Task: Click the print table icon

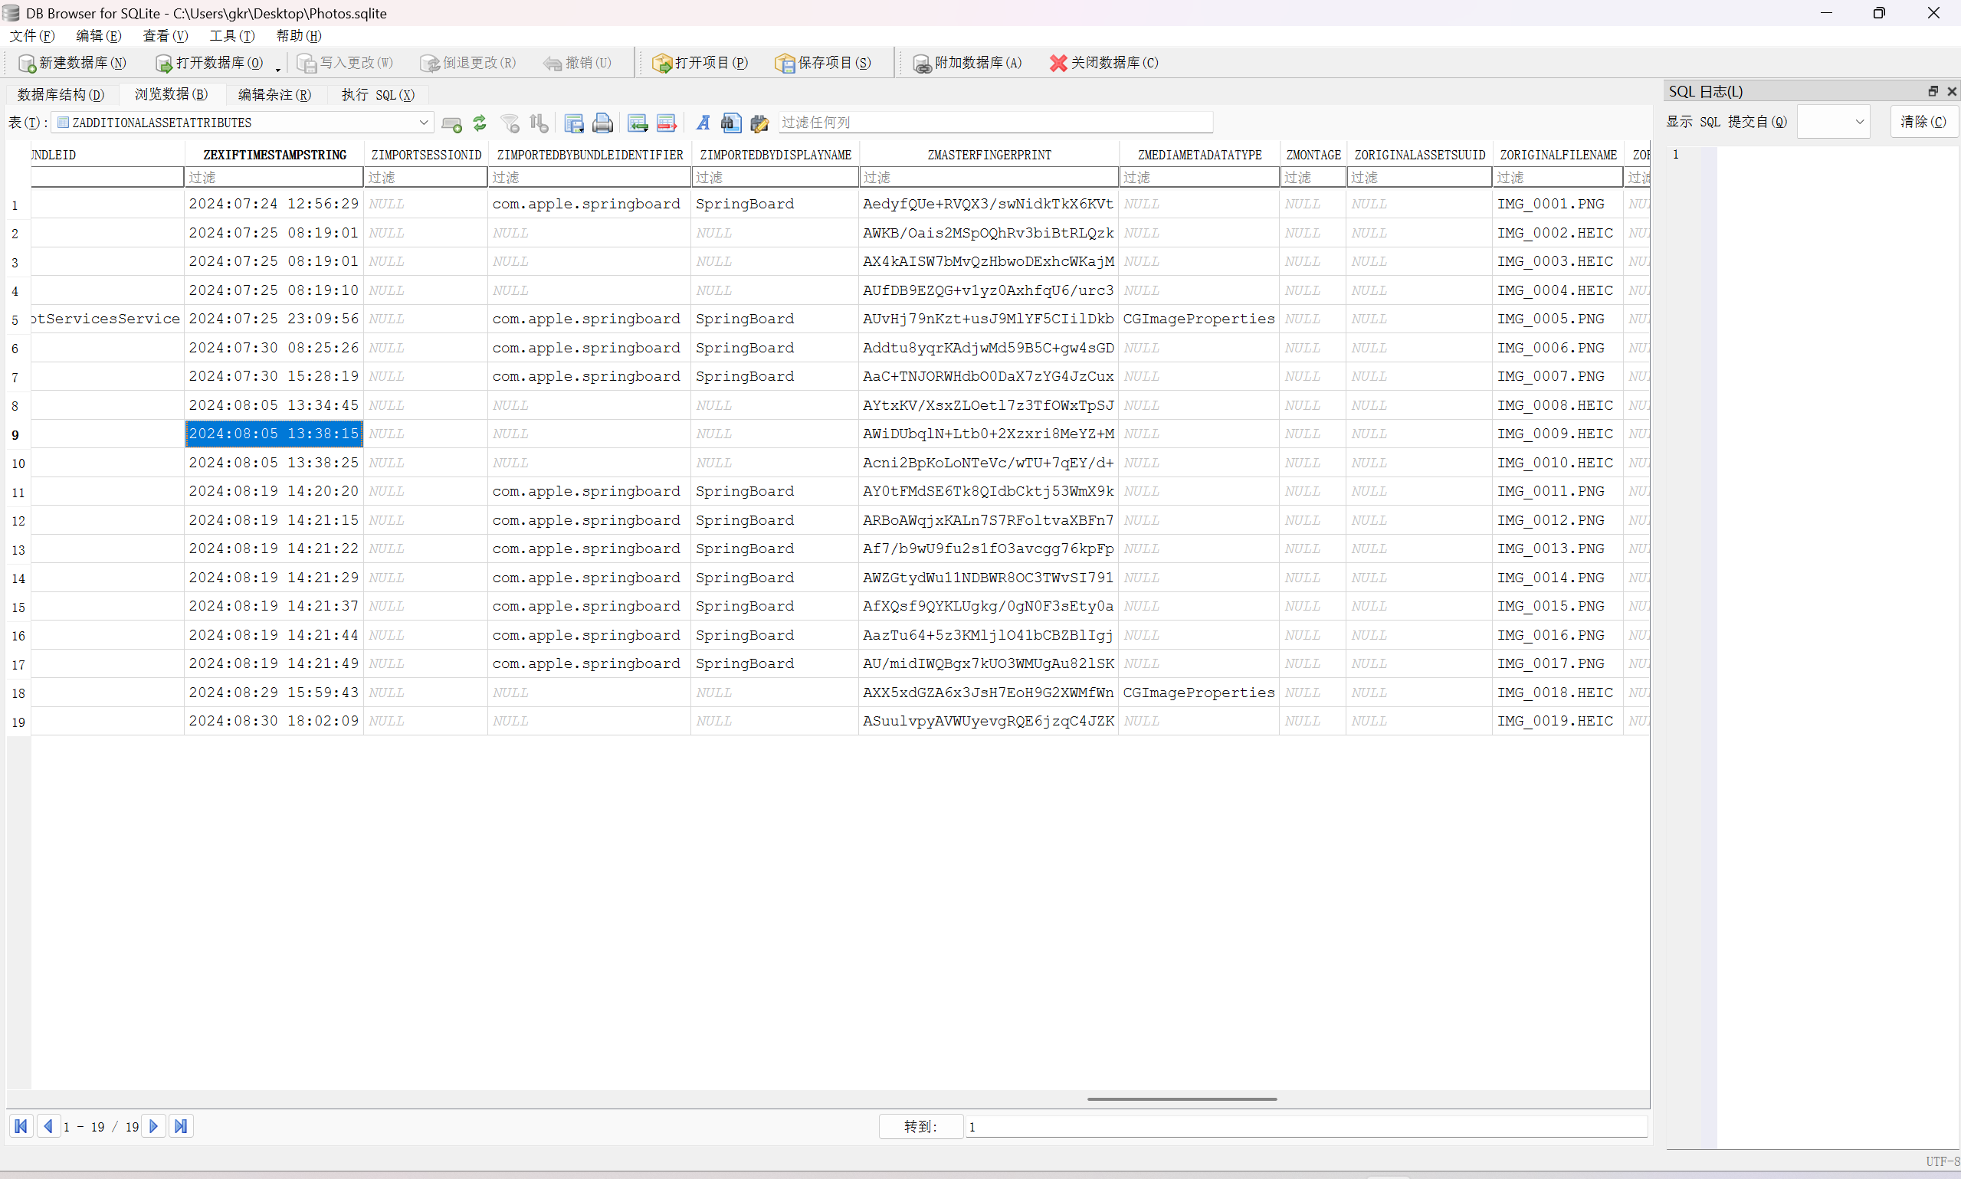Action: tap(603, 123)
